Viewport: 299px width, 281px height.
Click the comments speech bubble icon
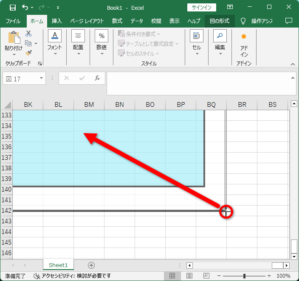coord(288,21)
